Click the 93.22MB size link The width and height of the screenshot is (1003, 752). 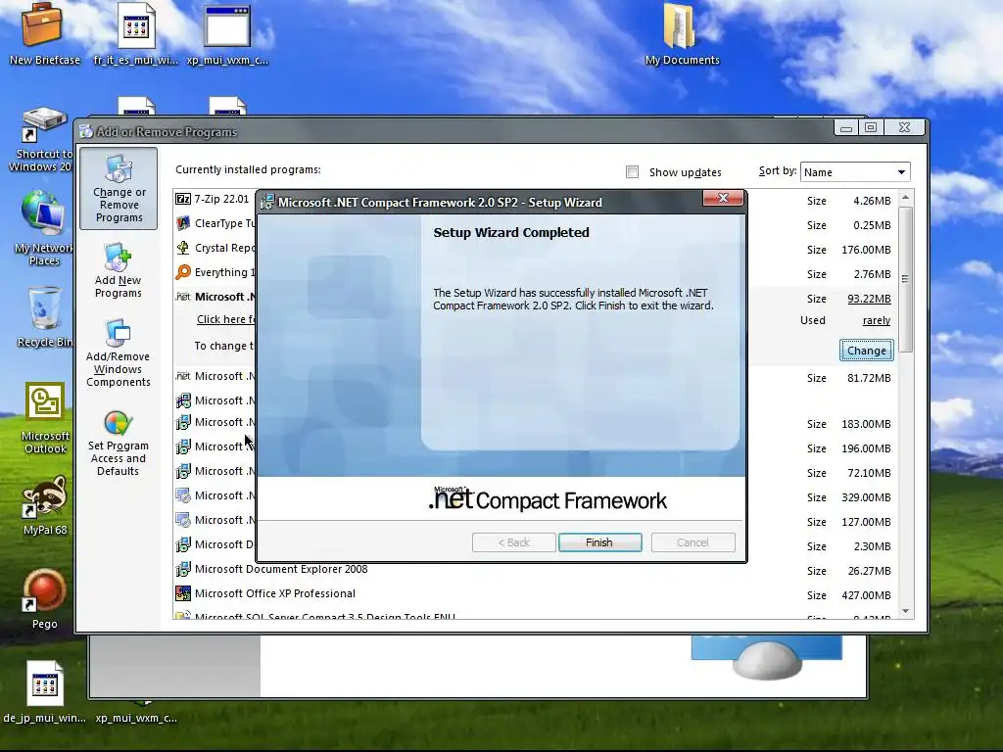(x=869, y=299)
